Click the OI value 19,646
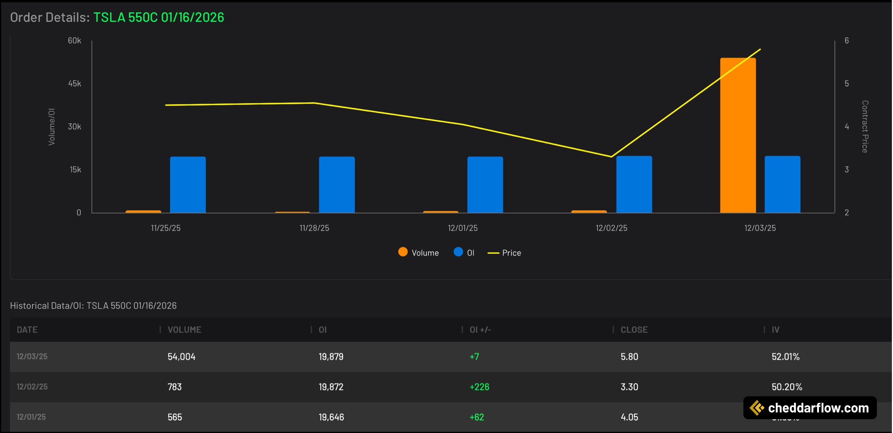The image size is (893, 433). (332, 417)
